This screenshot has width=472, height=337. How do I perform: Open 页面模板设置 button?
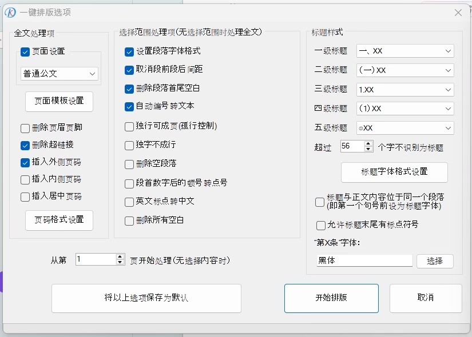(59, 101)
